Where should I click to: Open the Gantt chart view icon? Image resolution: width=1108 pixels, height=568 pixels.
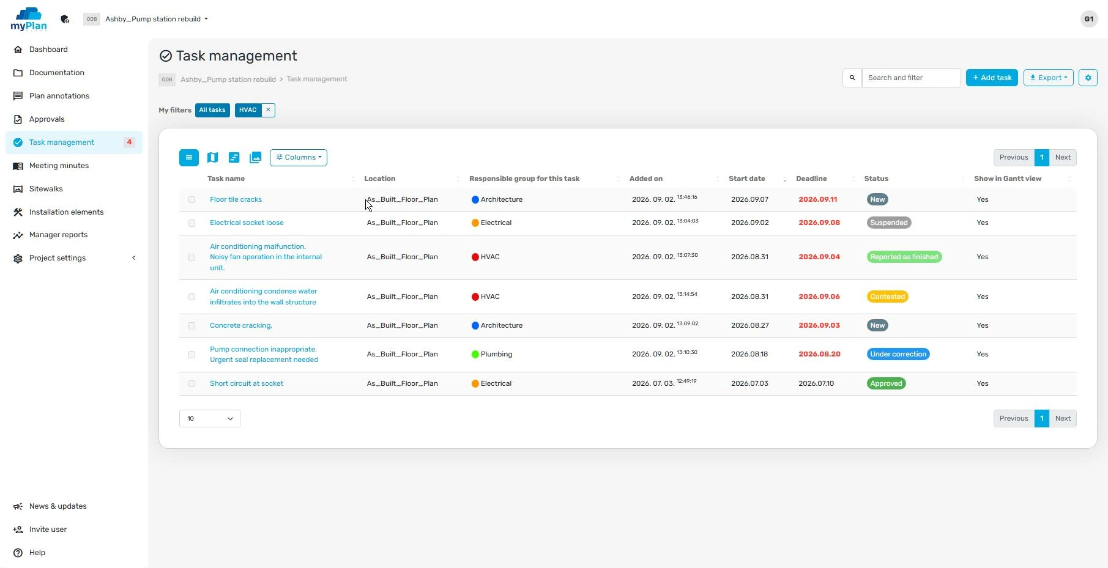point(234,158)
